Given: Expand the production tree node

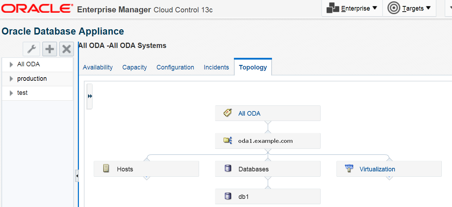Looking at the screenshot, I should [x=12, y=79].
